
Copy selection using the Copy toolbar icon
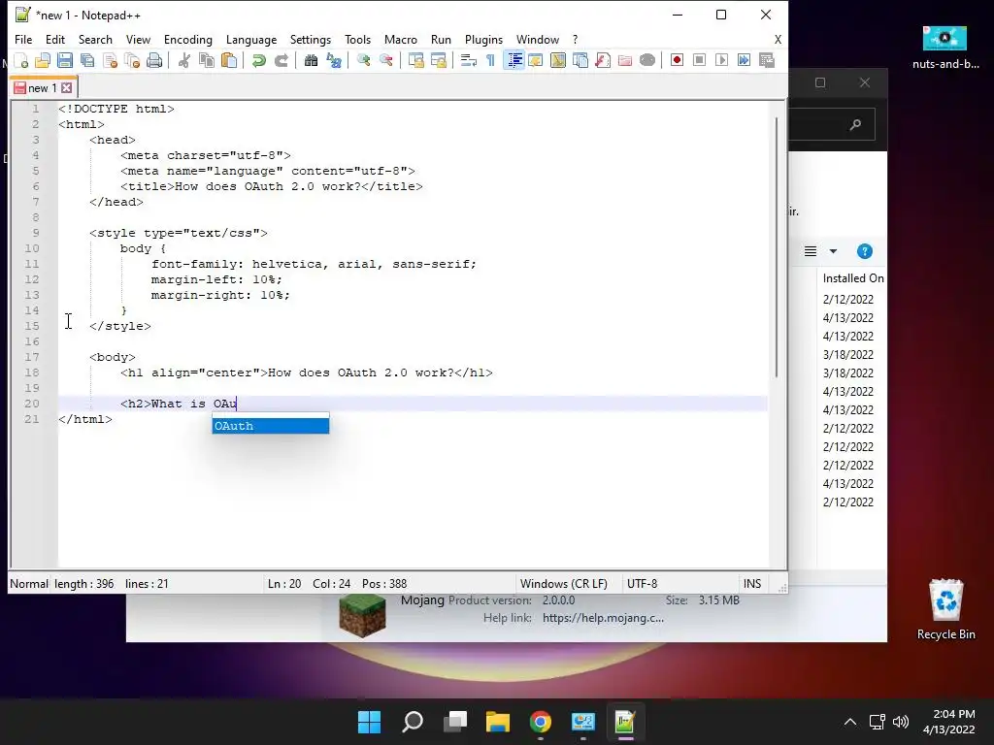point(206,60)
